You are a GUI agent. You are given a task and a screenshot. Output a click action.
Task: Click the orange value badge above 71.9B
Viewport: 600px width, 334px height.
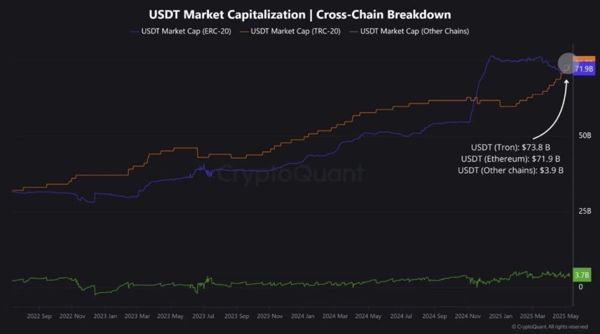click(584, 59)
